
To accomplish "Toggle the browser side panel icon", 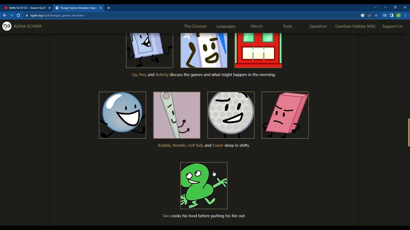I will [391, 15].
